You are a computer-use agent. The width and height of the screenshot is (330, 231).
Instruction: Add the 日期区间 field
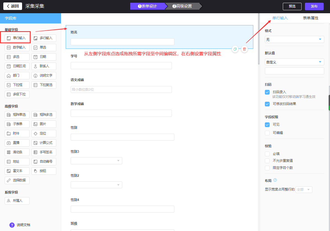[x=17, y=66]
